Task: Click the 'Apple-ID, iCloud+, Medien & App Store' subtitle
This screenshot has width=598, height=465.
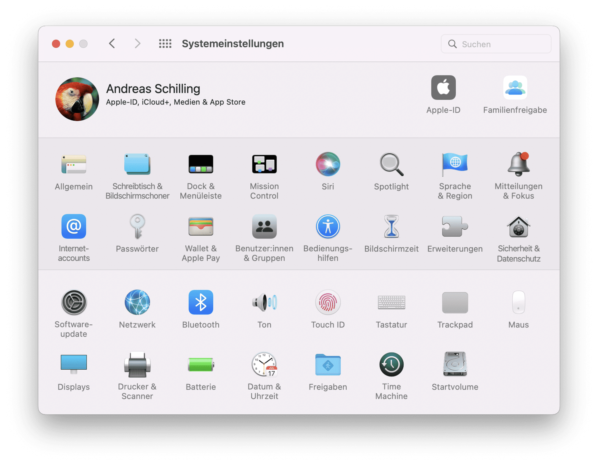Action: [176, 102]
